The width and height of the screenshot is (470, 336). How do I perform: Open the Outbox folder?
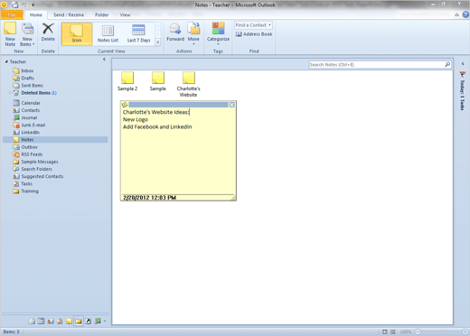tap(29, 147)
